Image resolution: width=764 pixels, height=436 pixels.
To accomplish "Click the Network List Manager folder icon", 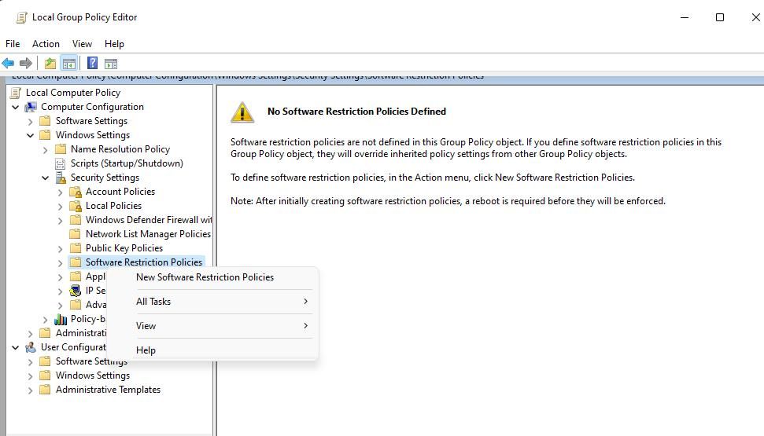I will tap(76, 234).
